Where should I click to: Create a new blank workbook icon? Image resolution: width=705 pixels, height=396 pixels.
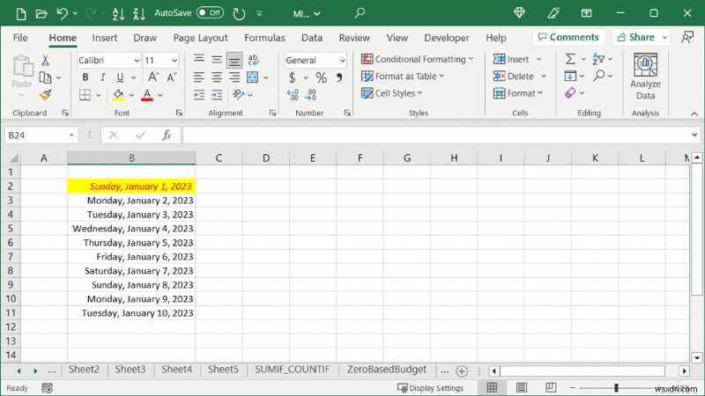pyautogui.click(x=21, y=14)
